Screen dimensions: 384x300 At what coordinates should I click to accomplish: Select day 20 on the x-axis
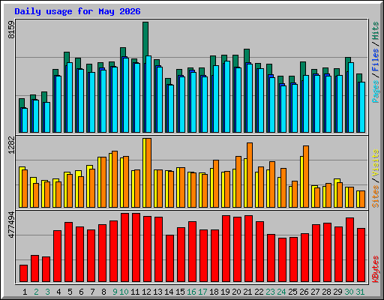(x=236, y=292)
